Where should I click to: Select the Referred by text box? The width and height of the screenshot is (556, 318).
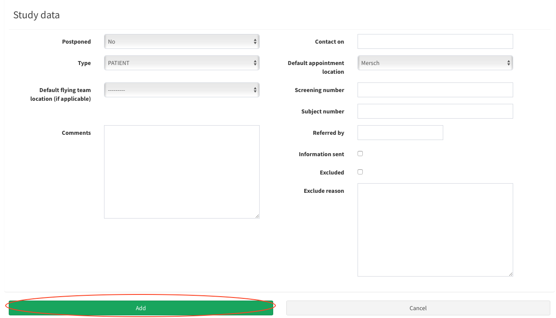[x=400, y=133]
